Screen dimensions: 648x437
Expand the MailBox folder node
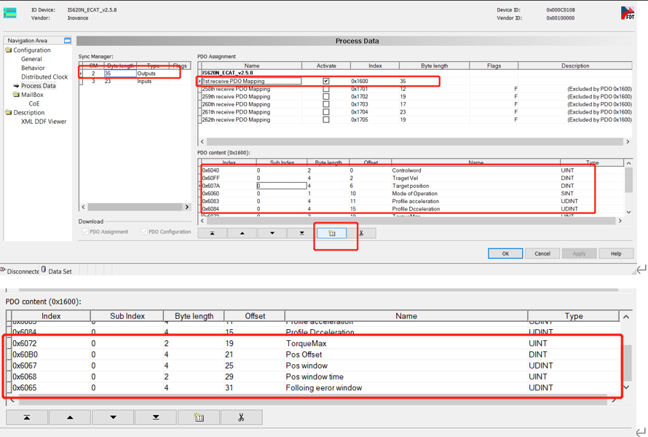[x=16, y=95]
